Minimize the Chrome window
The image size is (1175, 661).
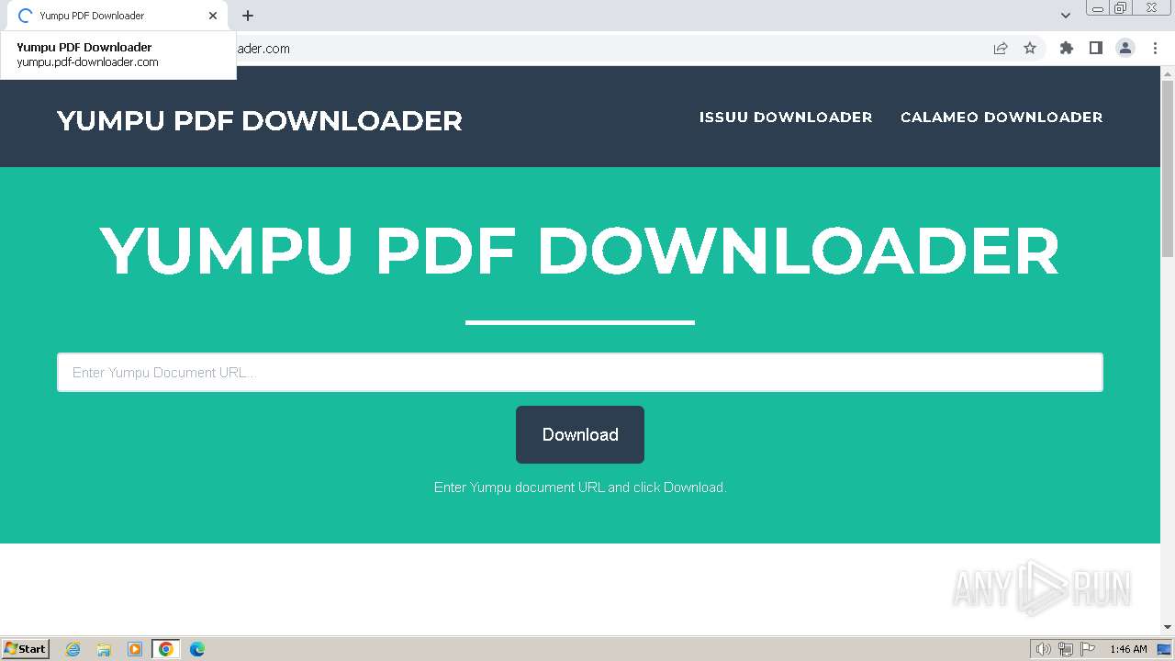[x=1098, y=8]
